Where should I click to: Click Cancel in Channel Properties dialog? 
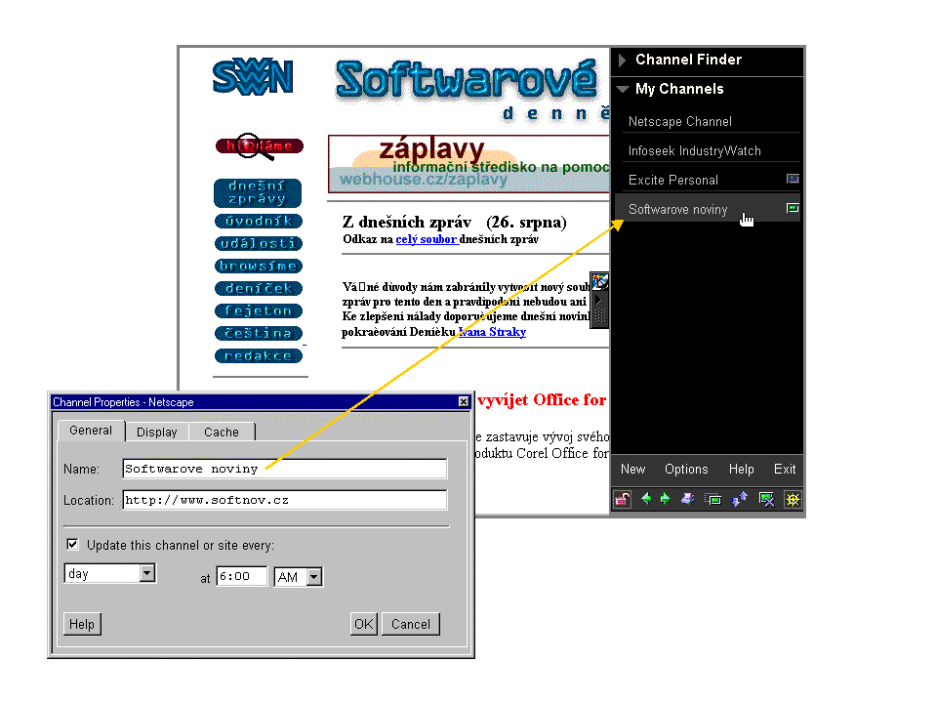[411, 625]
